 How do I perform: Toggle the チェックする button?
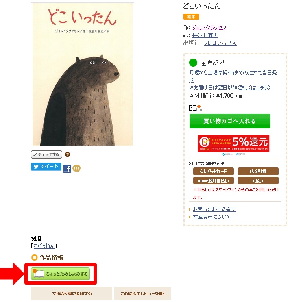point(46,154)
